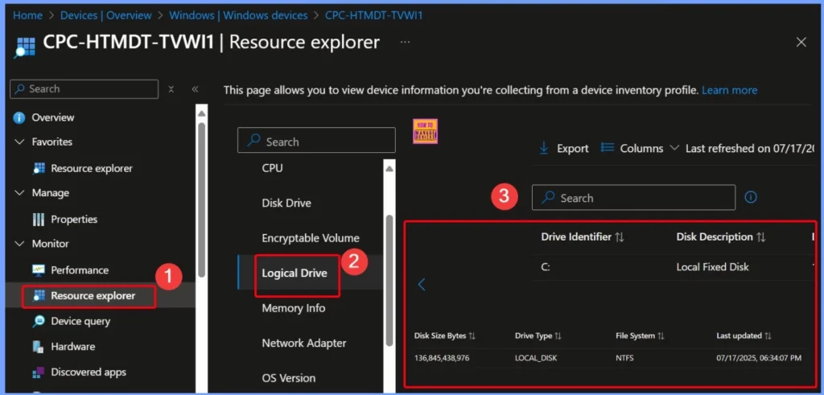Screen dimensions: 824x395
Task: Click the Local Fixed Disk cell
Action: pos(713,267)
